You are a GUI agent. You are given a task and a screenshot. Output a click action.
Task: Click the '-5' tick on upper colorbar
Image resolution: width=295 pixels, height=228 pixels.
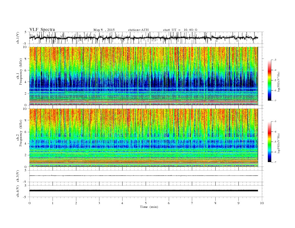pyautogui.click(x=275, y=80)
